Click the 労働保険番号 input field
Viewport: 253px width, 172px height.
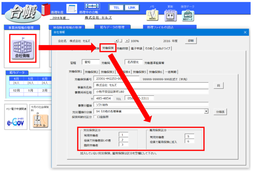[x=116, y=78]
